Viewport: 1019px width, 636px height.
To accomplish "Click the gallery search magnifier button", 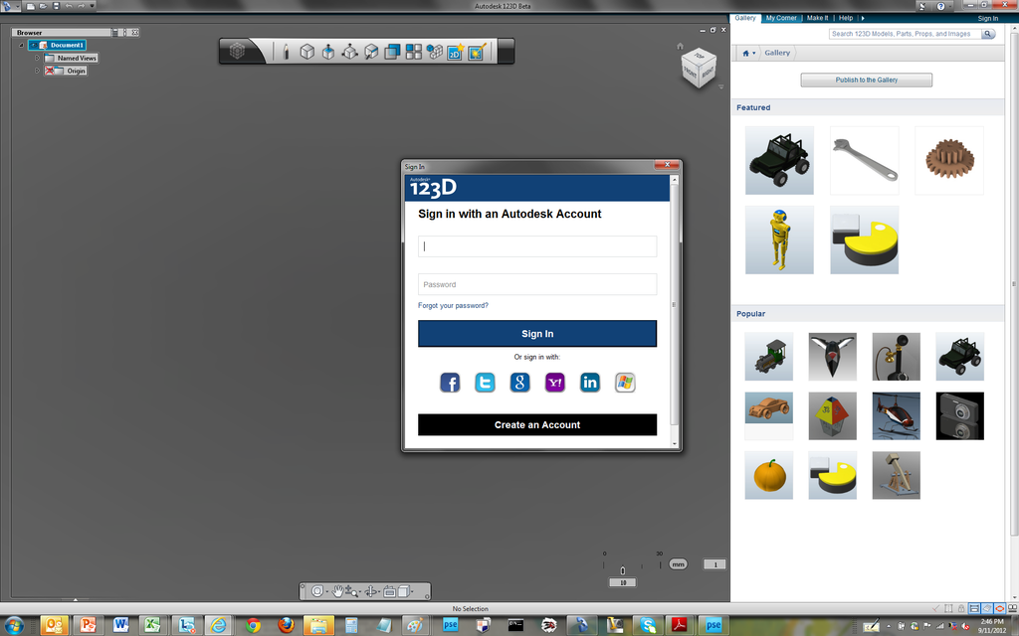I will pyautogui.click(x=988, y=34).
